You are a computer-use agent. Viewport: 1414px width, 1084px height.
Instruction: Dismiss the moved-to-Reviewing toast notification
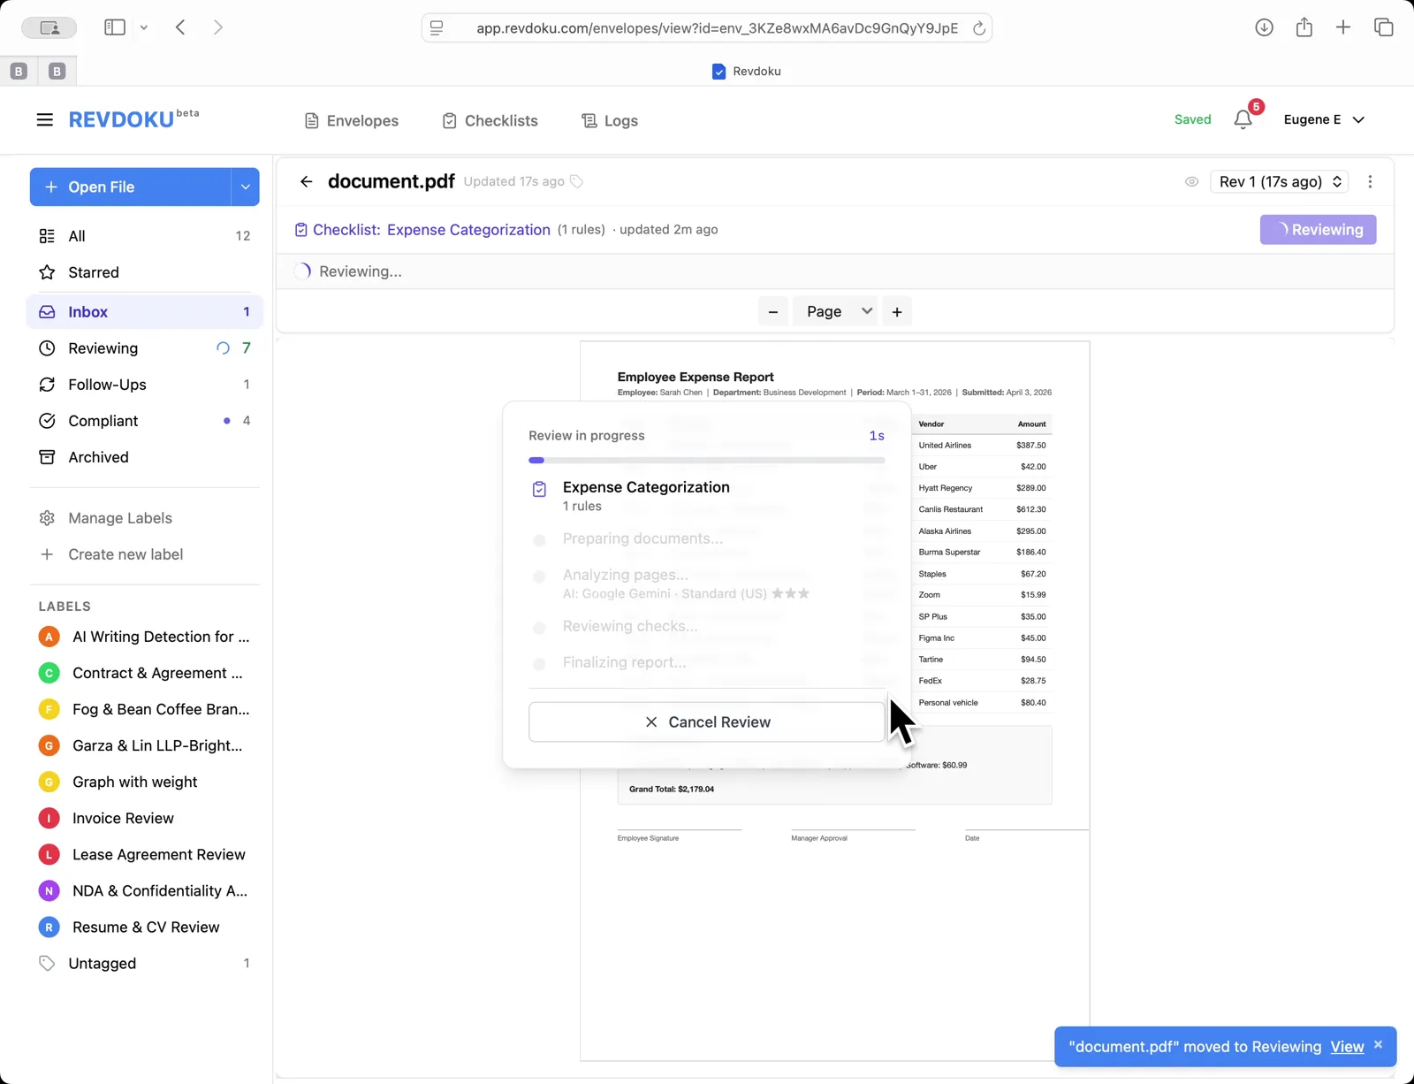click(1377, 1044)
